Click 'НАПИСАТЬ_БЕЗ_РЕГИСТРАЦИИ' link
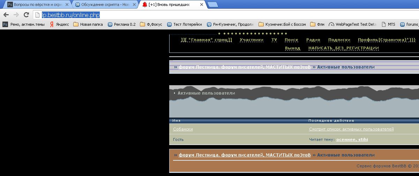The width and height of the screenshot is (419, 176). [x=344, y=48]
